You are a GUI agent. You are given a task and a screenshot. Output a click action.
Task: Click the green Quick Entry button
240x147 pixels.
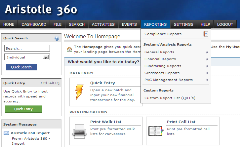click(23, 109)
